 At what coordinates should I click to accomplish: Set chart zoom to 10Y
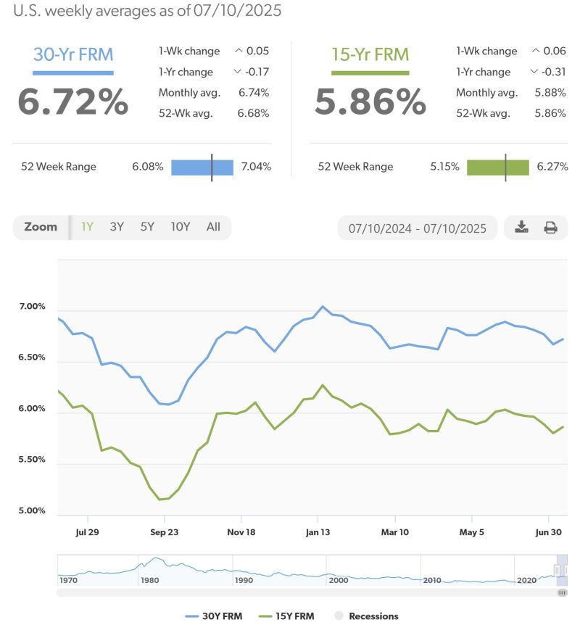click(181, 227)
